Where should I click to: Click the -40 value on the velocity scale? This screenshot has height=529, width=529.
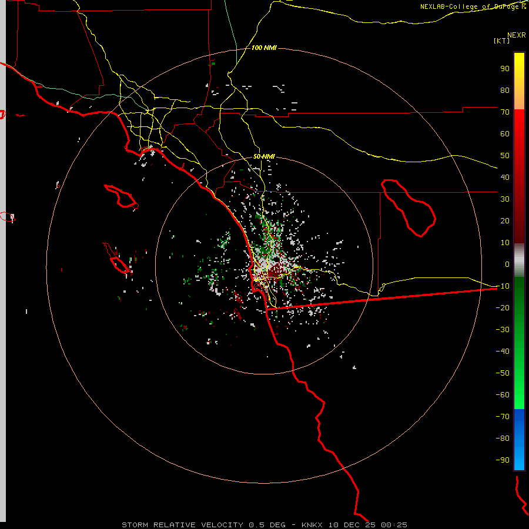(x=503, y=351)
